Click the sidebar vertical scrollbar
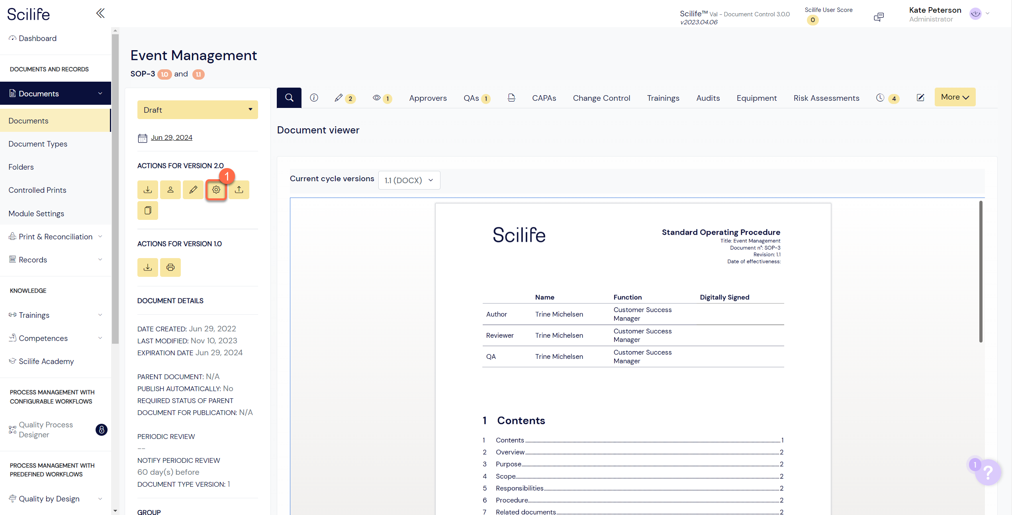The image size is (1012, 515). point(115,188)
